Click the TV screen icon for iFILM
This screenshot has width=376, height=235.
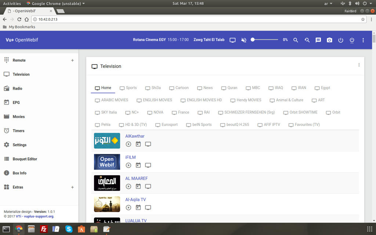[x=148, y=165]
